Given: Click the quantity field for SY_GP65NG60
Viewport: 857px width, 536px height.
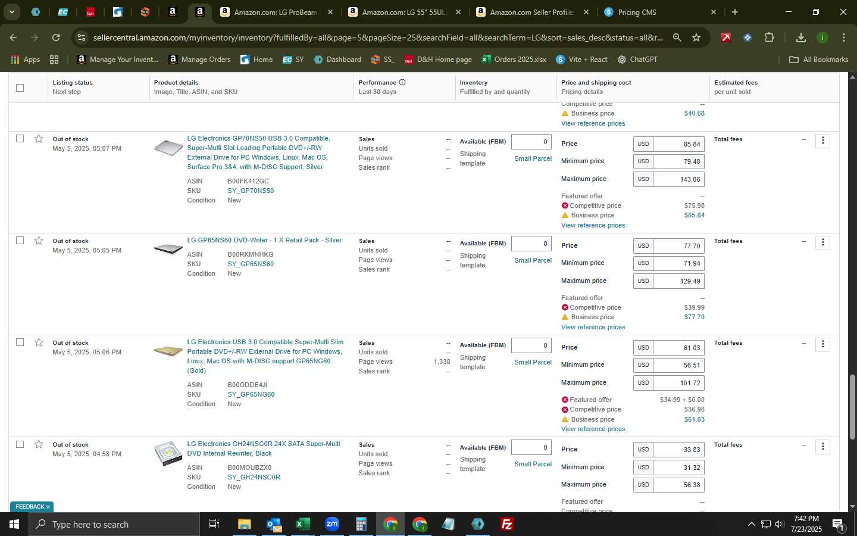Looking at the screenshot, I should pyautogui.click(x=531, y=345).
